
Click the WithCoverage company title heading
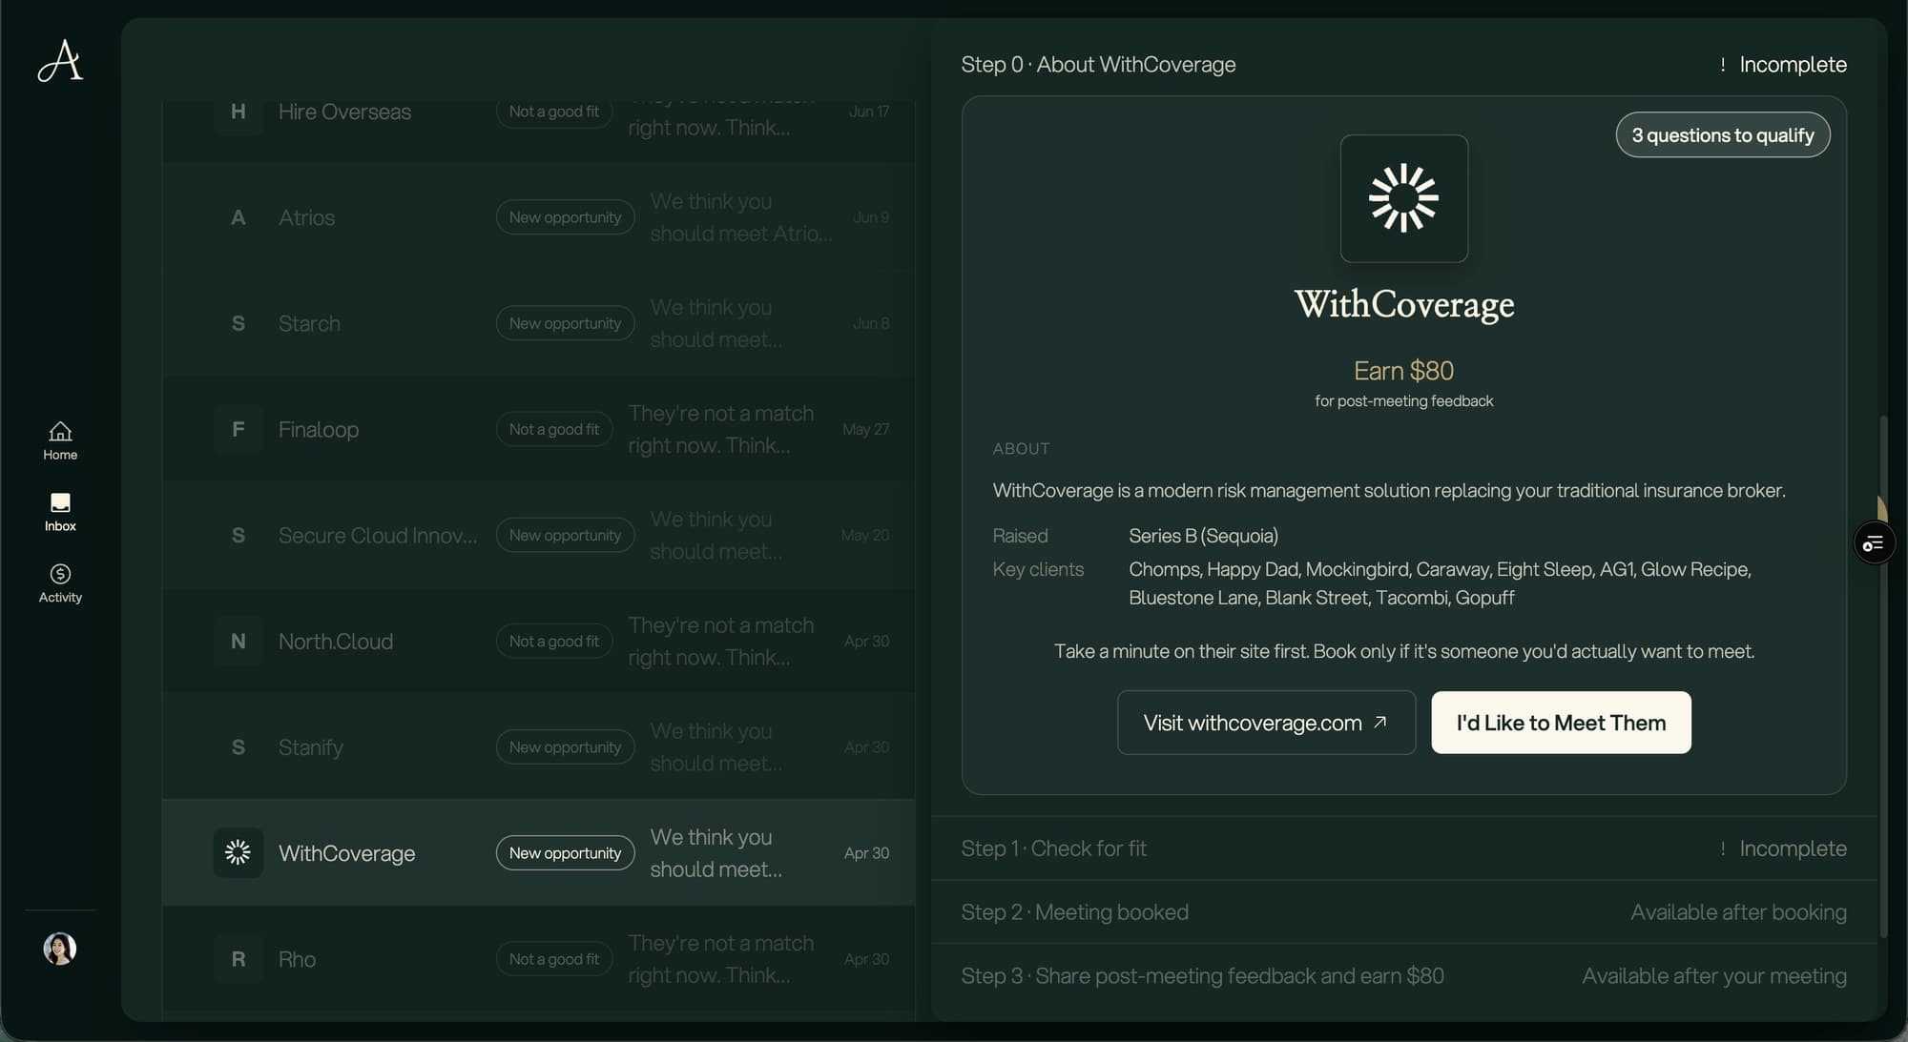(1403, 304)
